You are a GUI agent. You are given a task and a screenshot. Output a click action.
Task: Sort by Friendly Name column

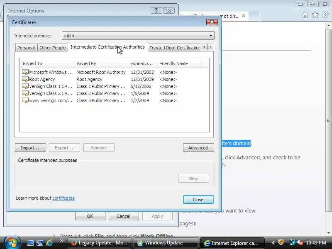(179, 63)
